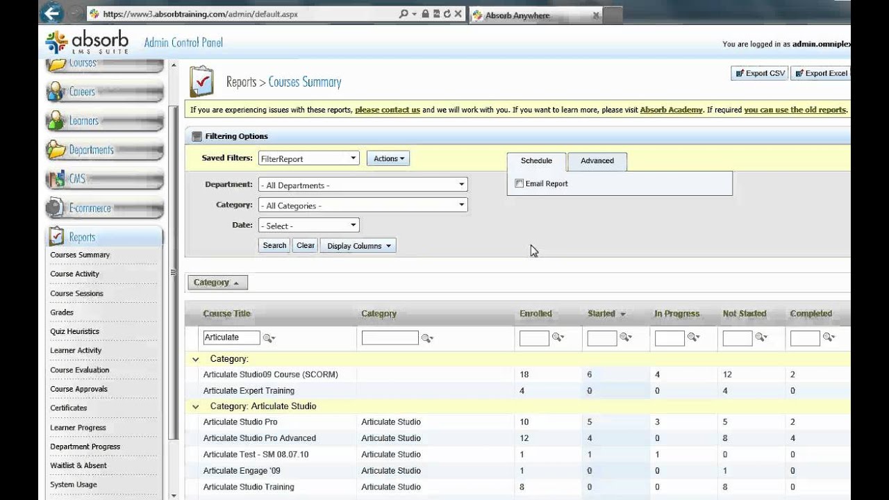Viewport: 889px width, 500px height.
Task: Click the Course Title filter magnifier icon
Action: pos(269,338)
